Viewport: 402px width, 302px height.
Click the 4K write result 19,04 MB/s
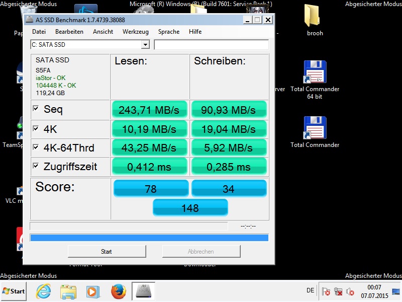[229, 129]
